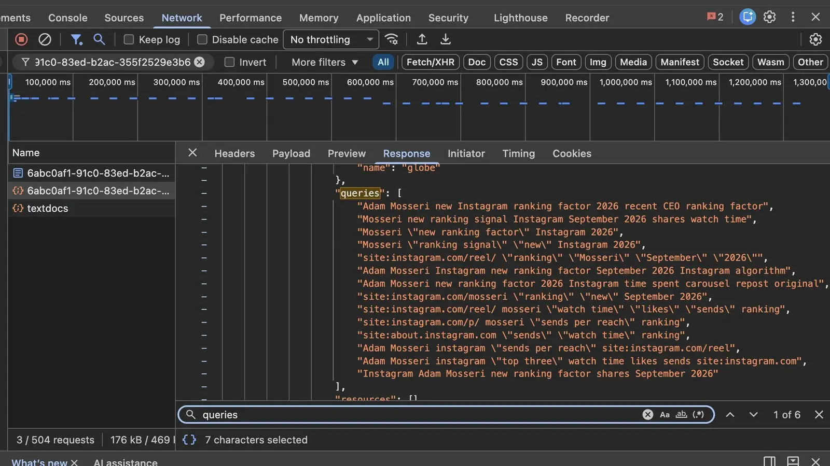Close the request details pane
The width and height of the screenshot is (830, 466).
(192, 153)
